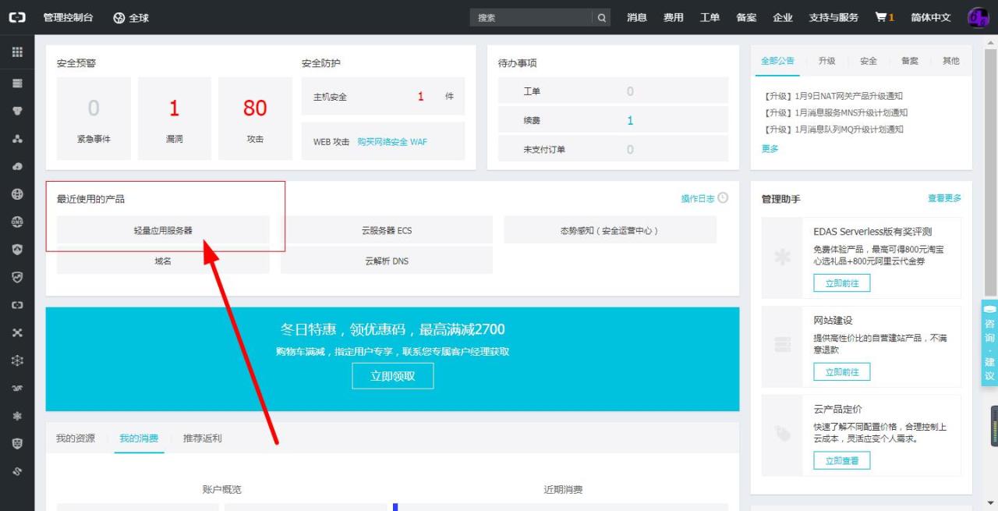Open the 1月消息队列MQ升级计划通知 announcement
The image size is (998, 511).
point(832,130)
